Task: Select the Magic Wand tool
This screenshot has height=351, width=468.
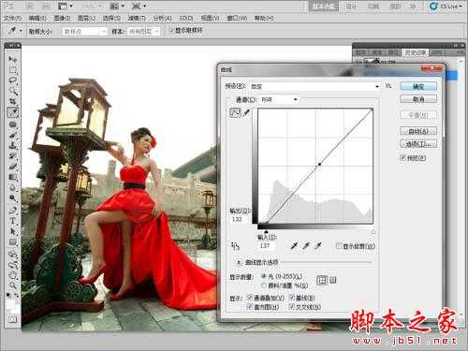Action: click(x=13, y=91)
